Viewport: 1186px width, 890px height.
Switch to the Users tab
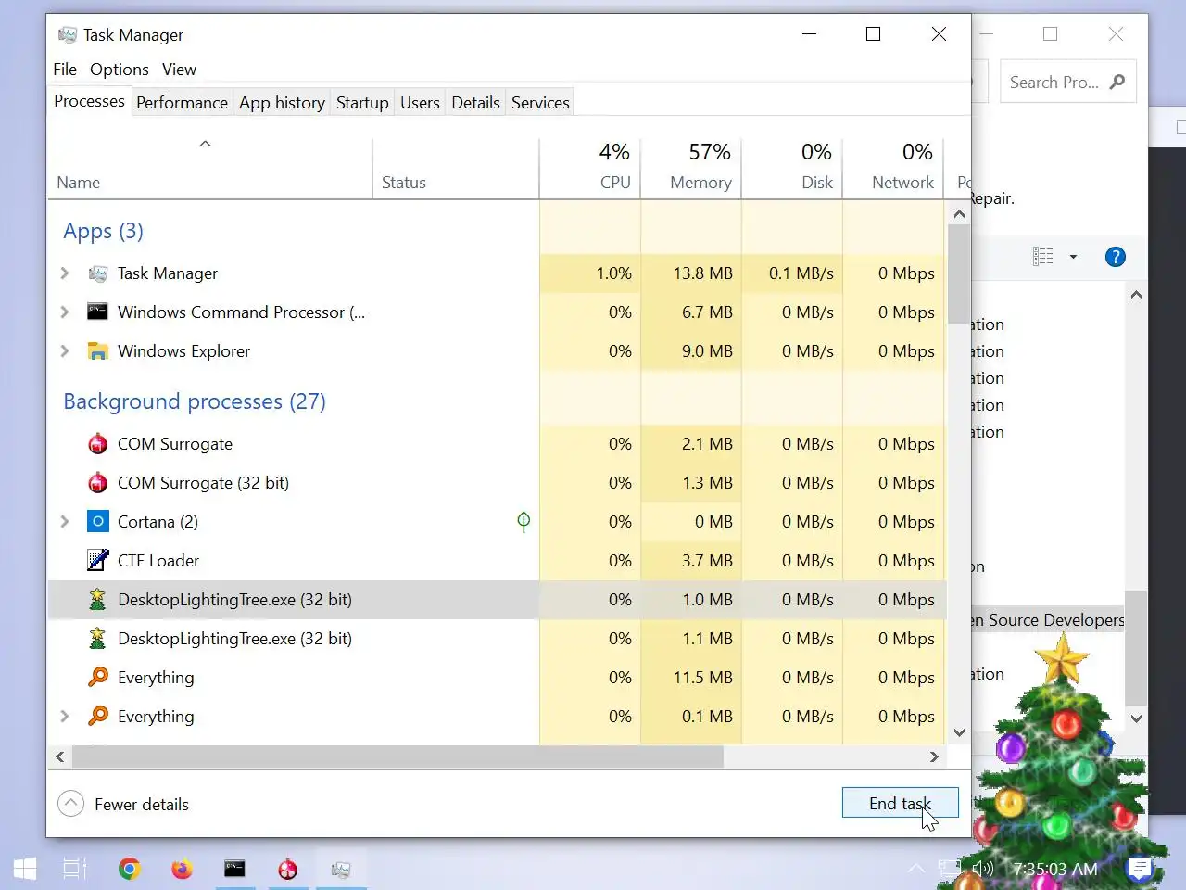click(x=420, y=103)
